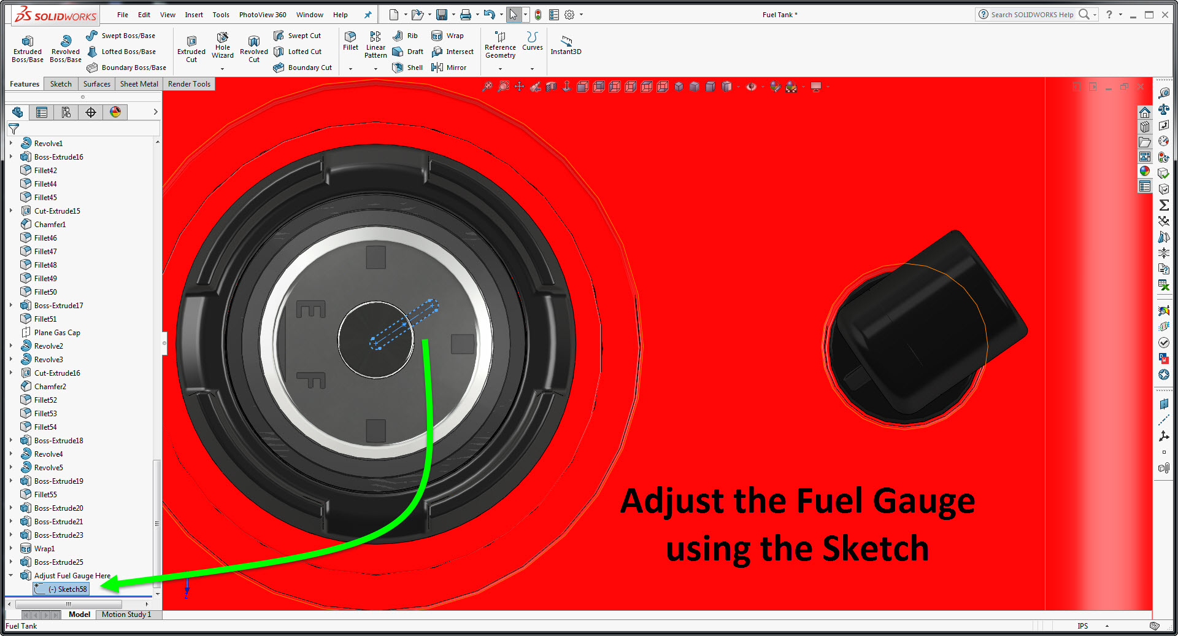The width and height of the screenshot is (1178, 636).
Task: Switch to the Sheet Metal tab
Action: (x=139, y=84)
